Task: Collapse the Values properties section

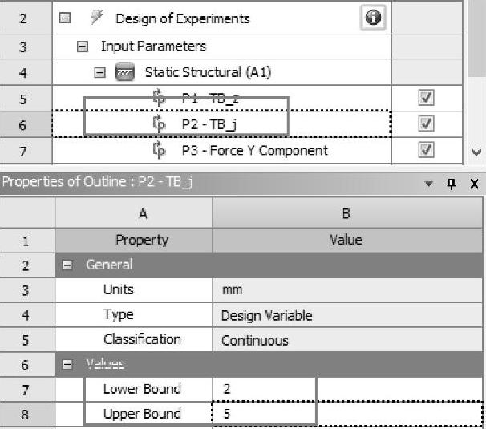Action: [68, 365]
